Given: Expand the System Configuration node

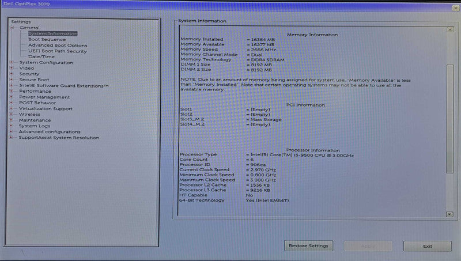Looking at the screenshot, I should point(12,62).
